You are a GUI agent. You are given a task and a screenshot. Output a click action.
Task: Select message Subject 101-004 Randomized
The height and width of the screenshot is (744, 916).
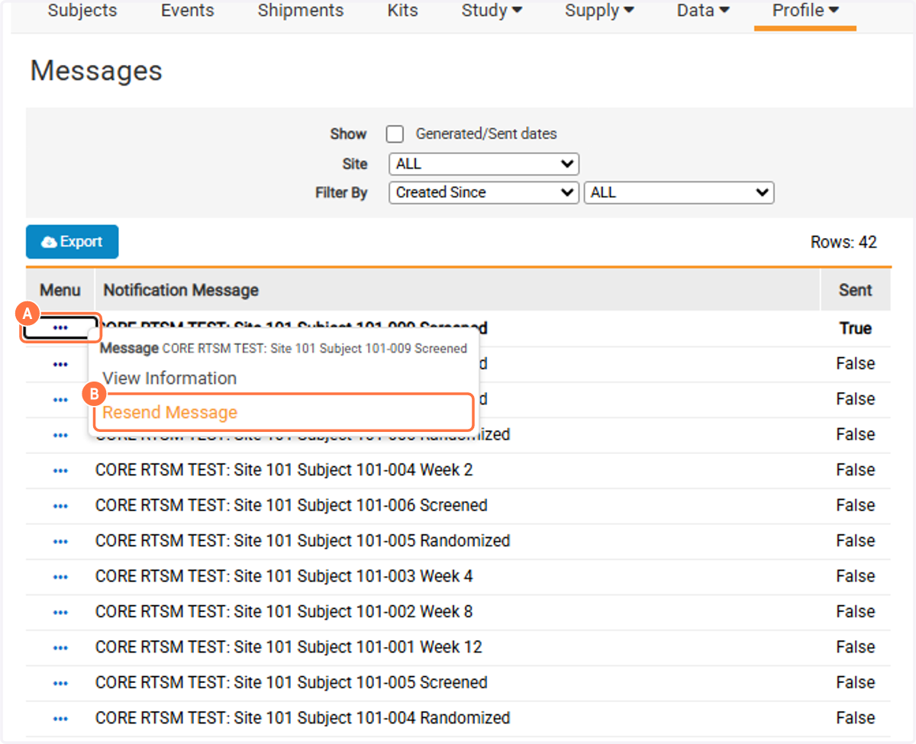[x=302, y=719]
